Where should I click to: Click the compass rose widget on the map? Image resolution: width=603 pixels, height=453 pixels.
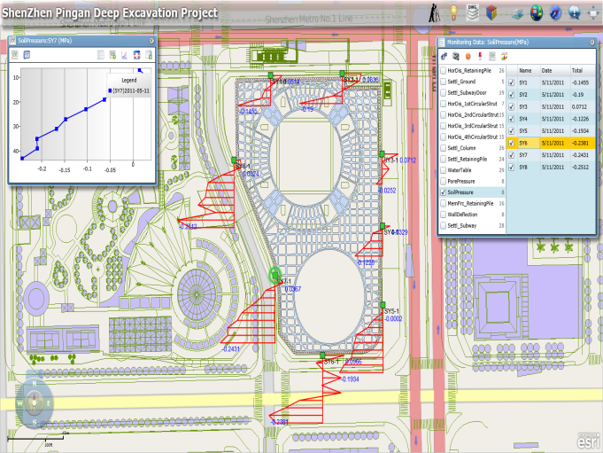point(35,403)
